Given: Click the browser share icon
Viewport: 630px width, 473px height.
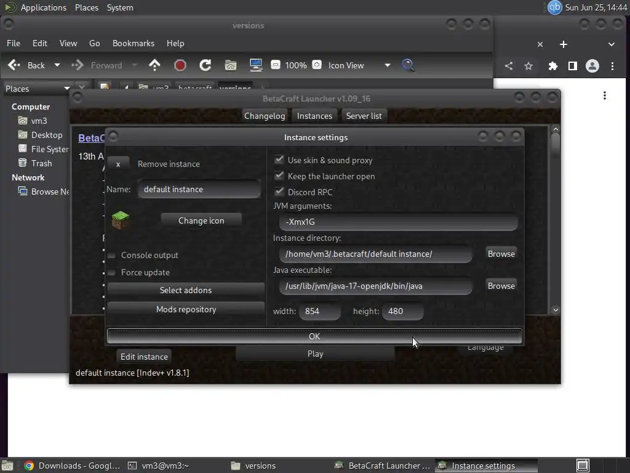Looking at the screenshot, I should pyautogui.click(x=509, y=66).
